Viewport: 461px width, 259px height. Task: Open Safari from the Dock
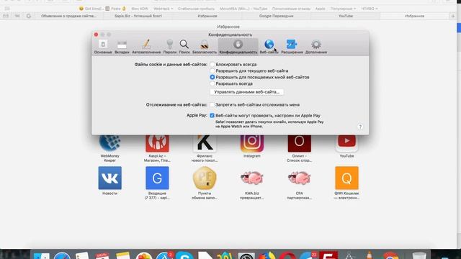pos(62,255)
